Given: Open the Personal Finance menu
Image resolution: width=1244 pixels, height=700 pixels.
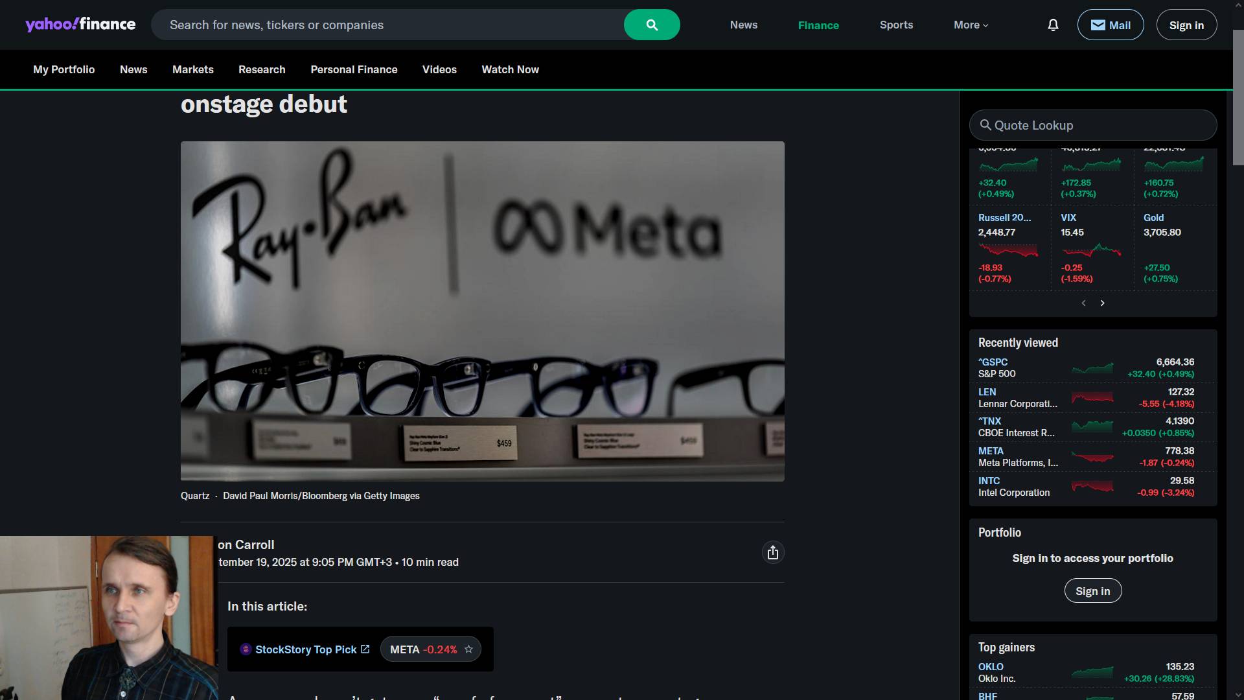Looking at the screenshot, I should 354,69.
